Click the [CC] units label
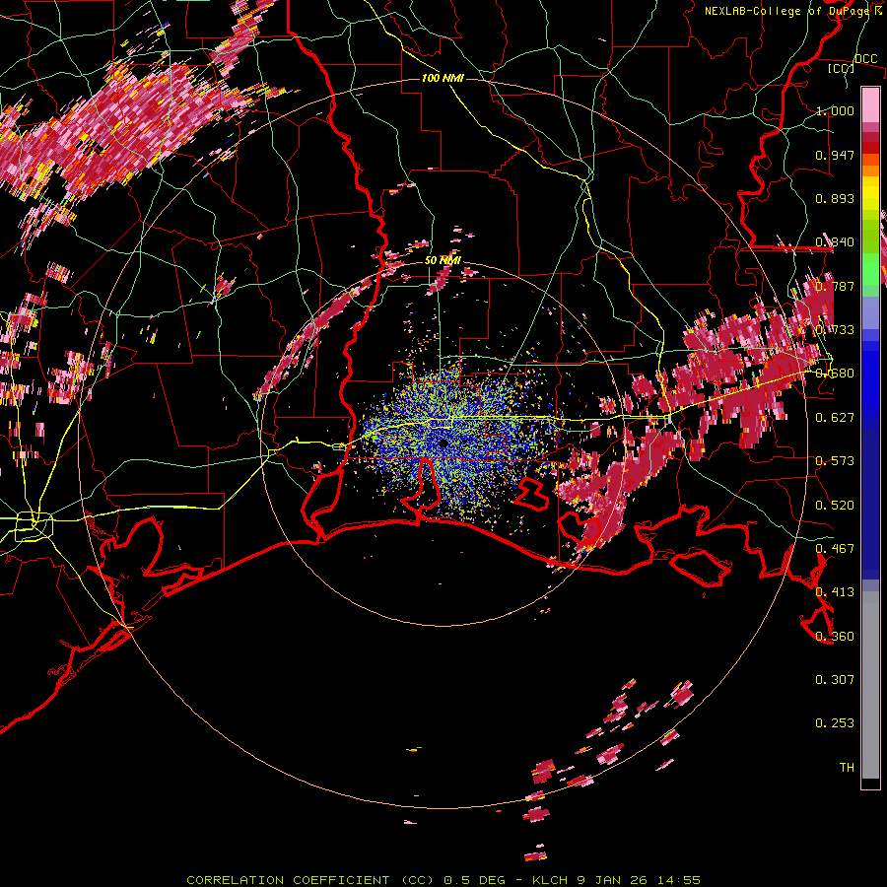Screen dimensions: 887x887 [x=841, y=68]
